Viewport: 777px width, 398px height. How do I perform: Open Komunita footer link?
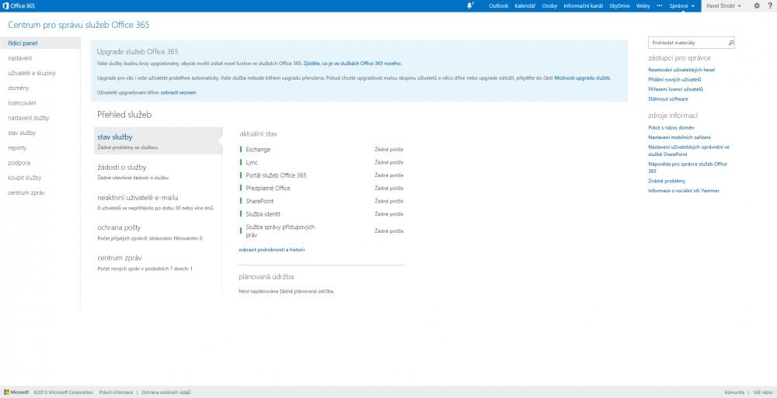(734, 392)
